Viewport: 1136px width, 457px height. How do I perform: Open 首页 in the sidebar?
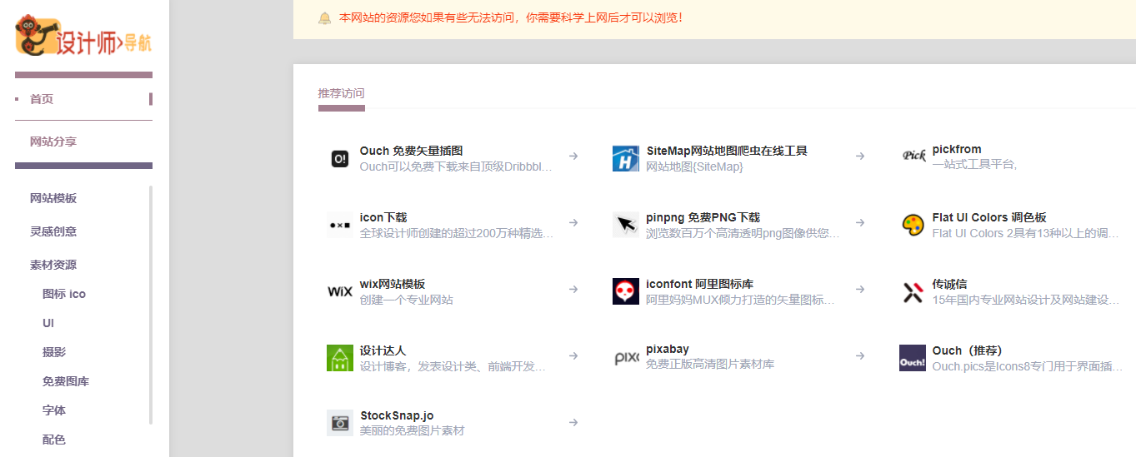click(x=42, y=99)
